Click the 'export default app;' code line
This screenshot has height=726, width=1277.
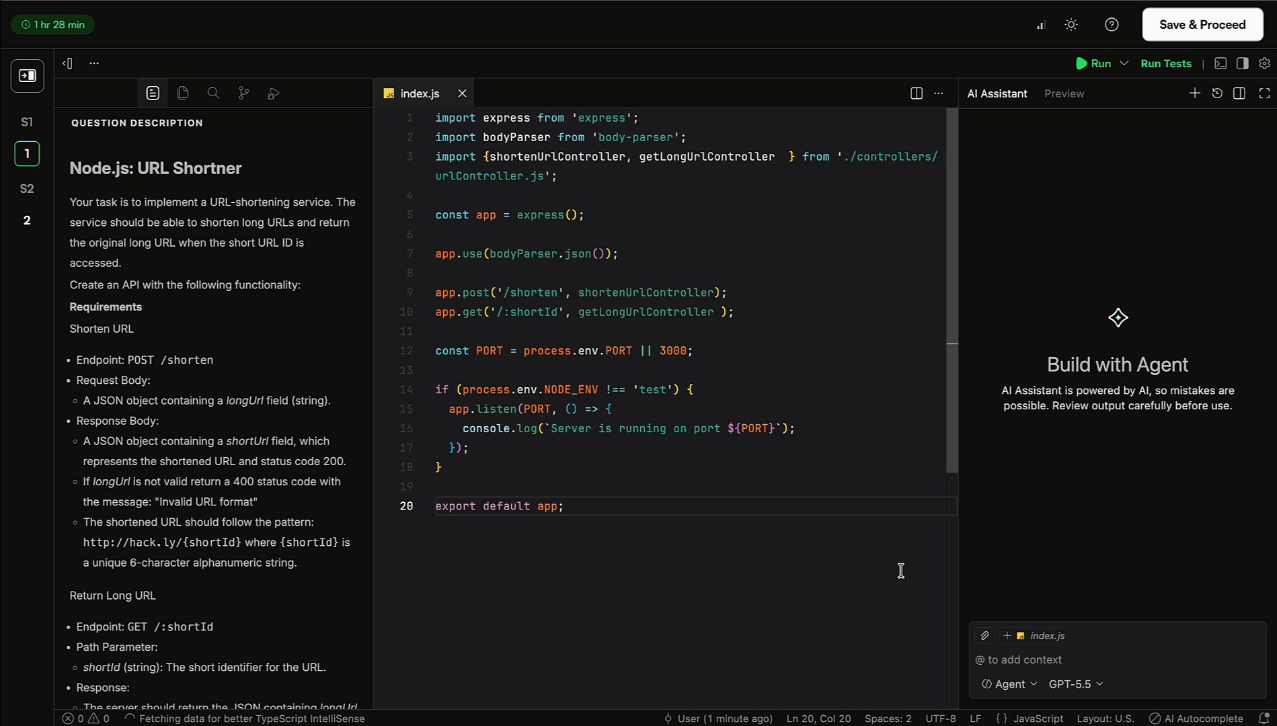(499, 506)
